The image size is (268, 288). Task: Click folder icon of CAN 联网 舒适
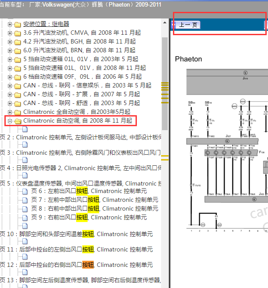[x=18, y=103]
